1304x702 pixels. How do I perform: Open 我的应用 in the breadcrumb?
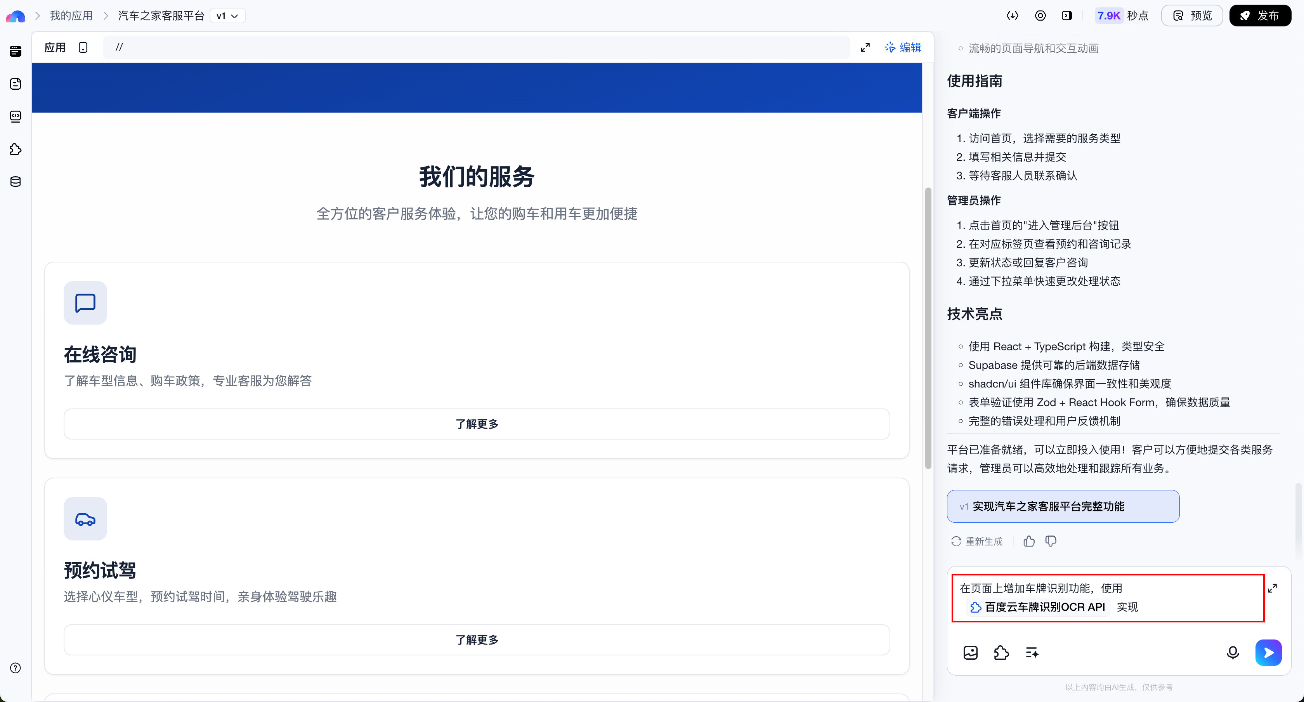pos(71,16)
